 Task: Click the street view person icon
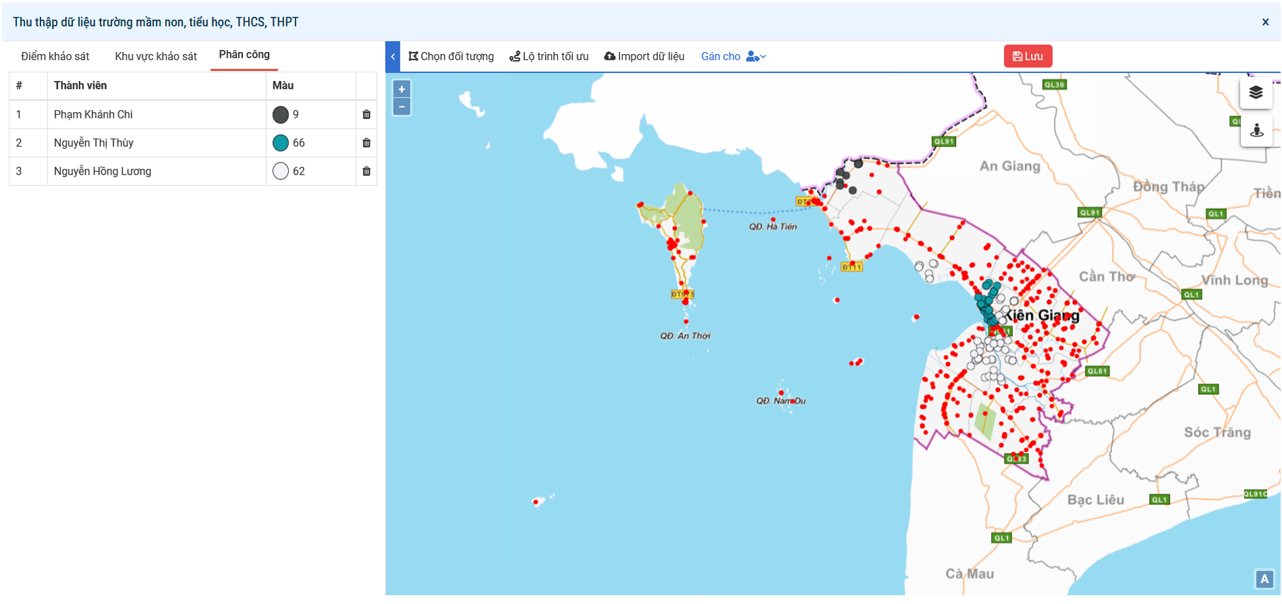tap(1256, 130)
